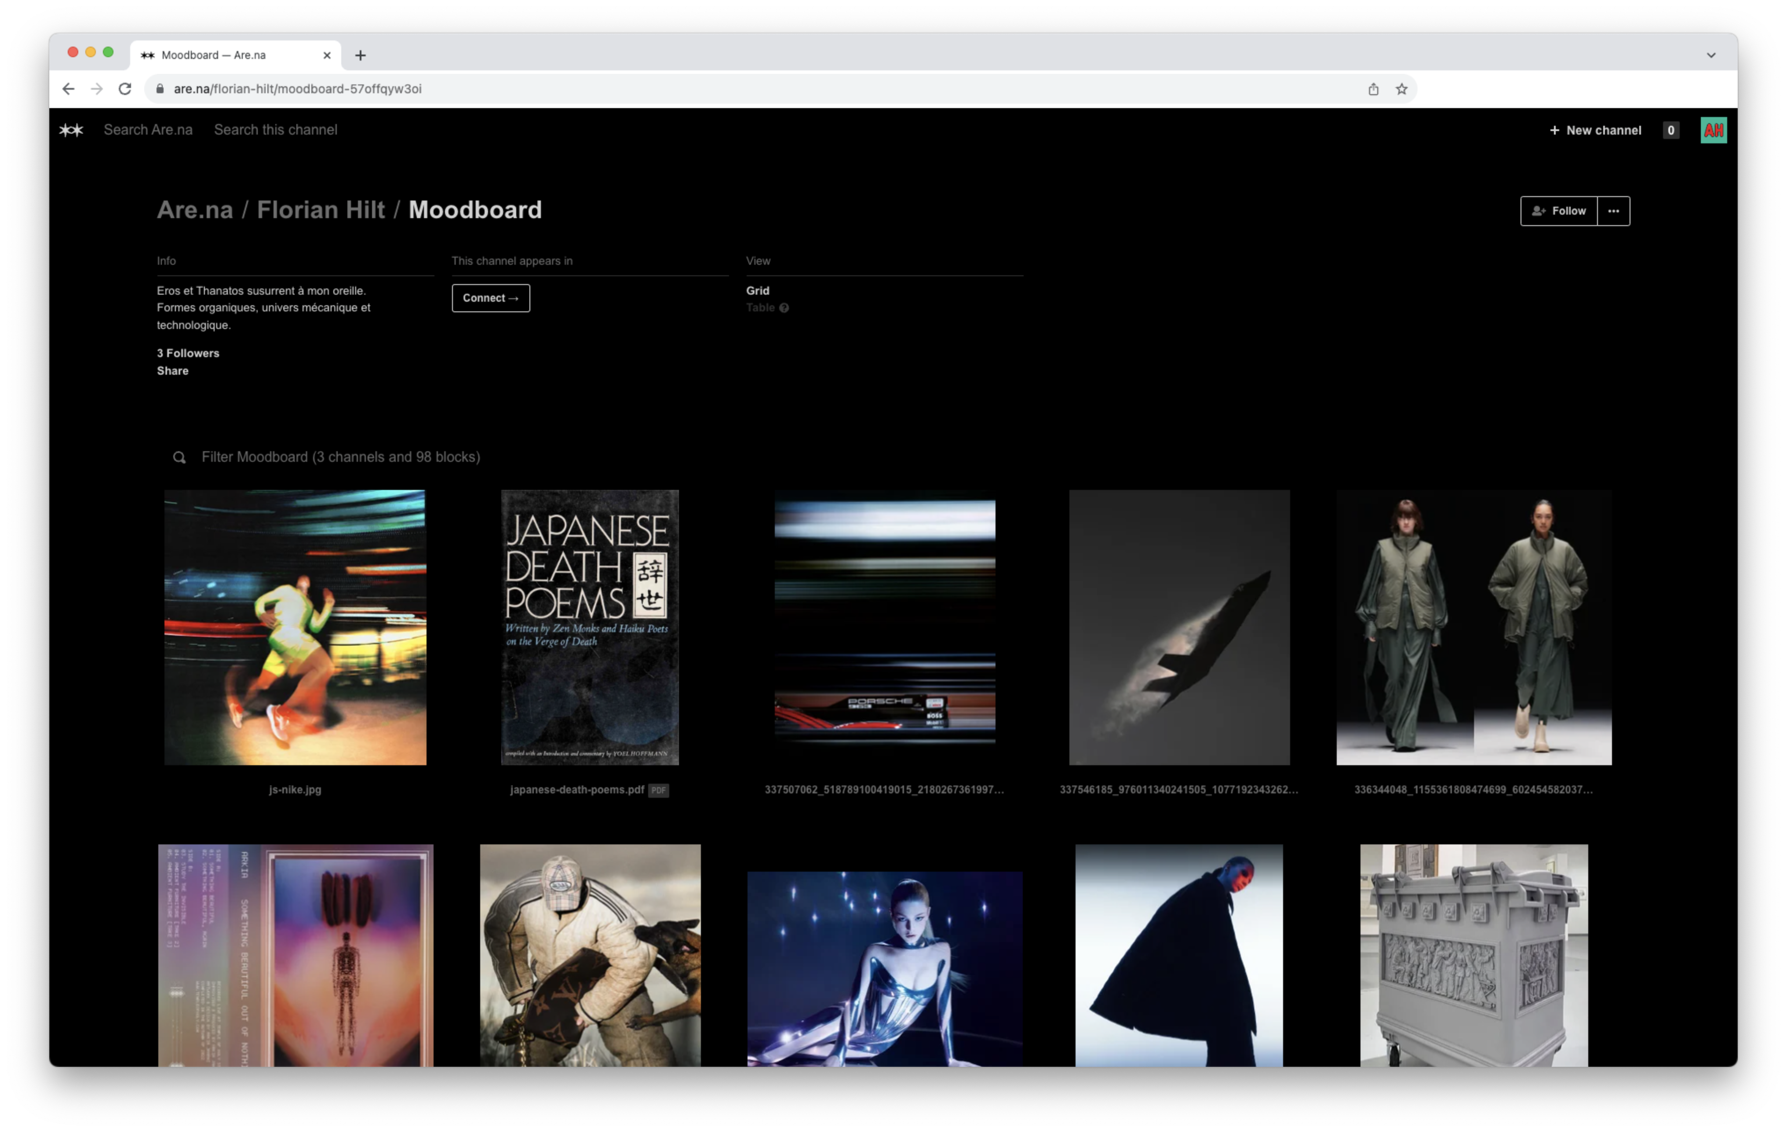Open the notifications counter badge
Image resolution: width=1787 pixels, height=1132 pixels.
click(x=1670, y=131)
